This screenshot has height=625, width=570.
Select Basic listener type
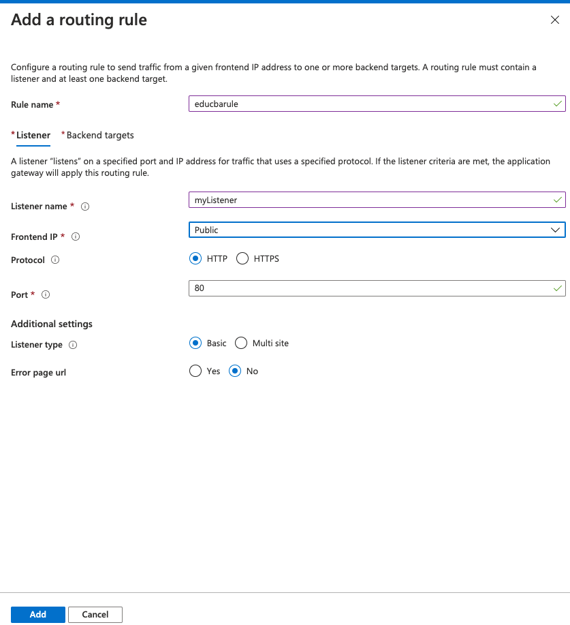pyautogui.click(x=195, y=343)
